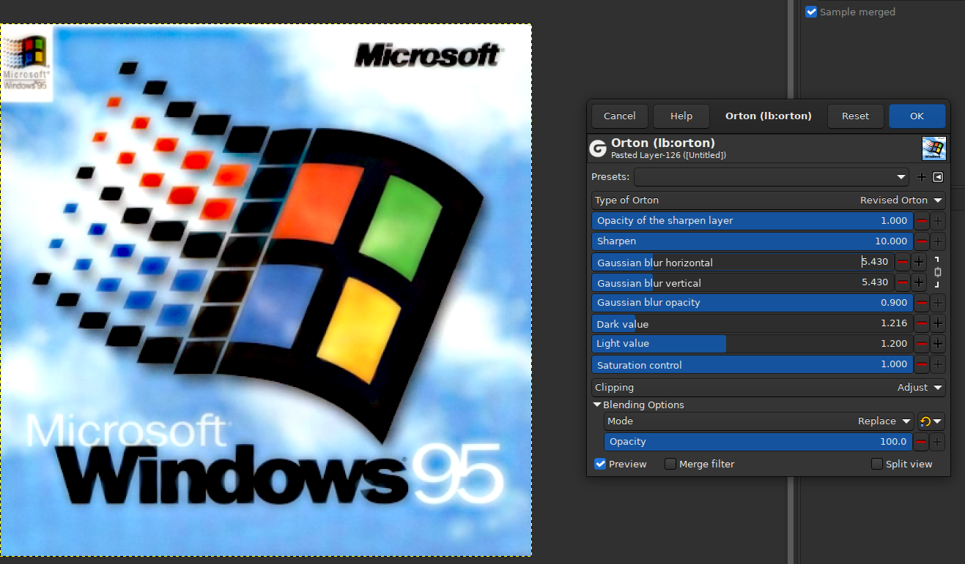Decrease Gaussian blur horizontal value
The width and height of the screenshot is (965, 564).
(x=903, y=262)
